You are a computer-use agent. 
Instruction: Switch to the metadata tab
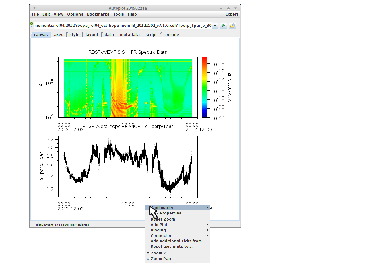click(130, 35)
